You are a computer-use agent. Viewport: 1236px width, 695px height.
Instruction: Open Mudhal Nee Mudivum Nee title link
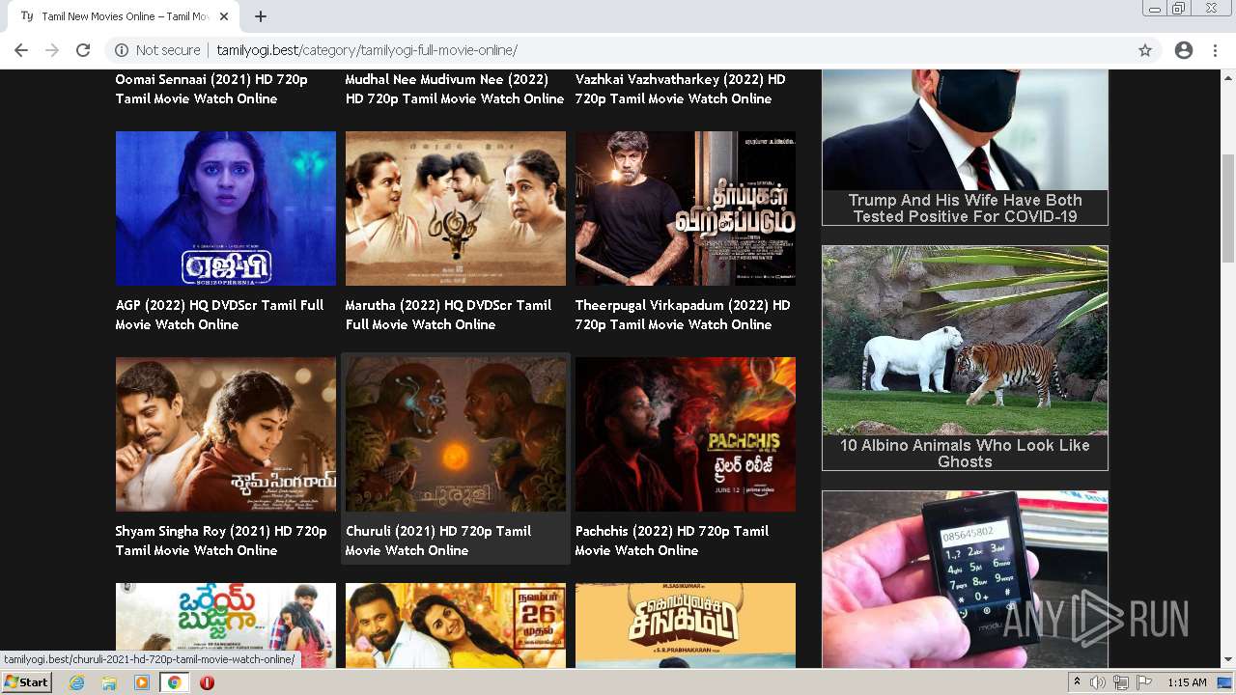[455, 89]
